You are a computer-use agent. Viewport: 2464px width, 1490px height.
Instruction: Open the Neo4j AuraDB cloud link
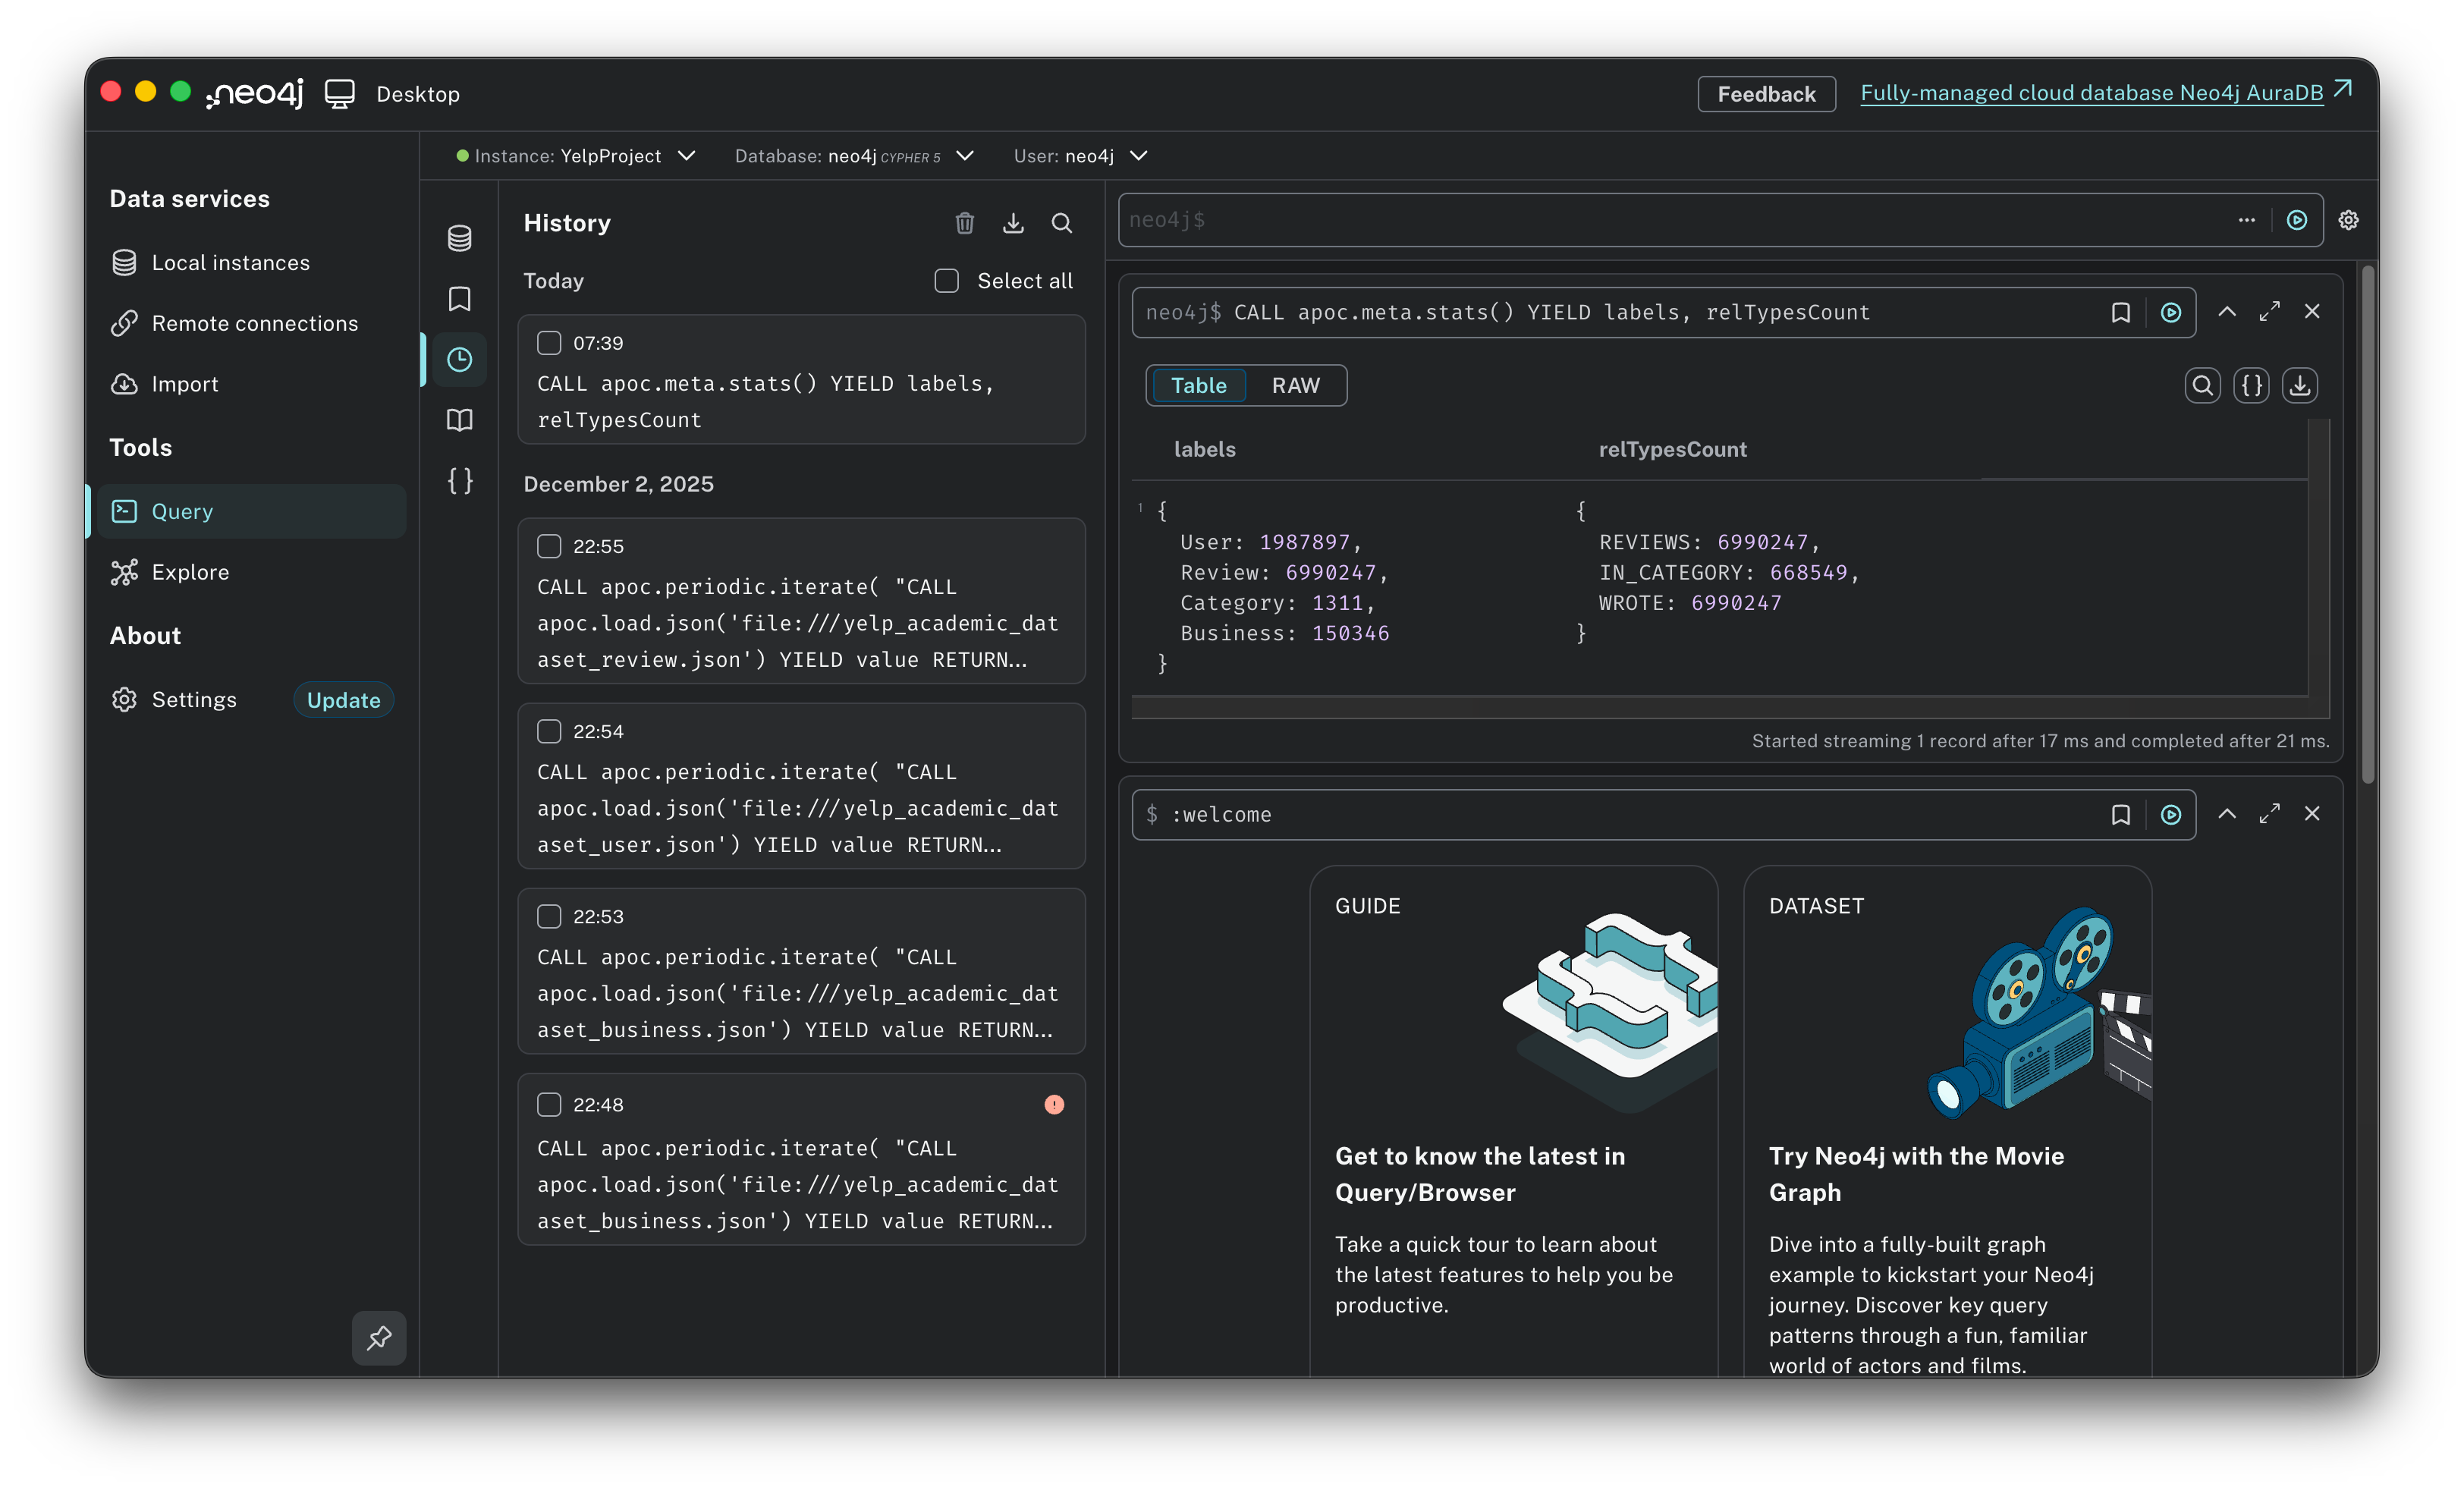pos(2091,93)
